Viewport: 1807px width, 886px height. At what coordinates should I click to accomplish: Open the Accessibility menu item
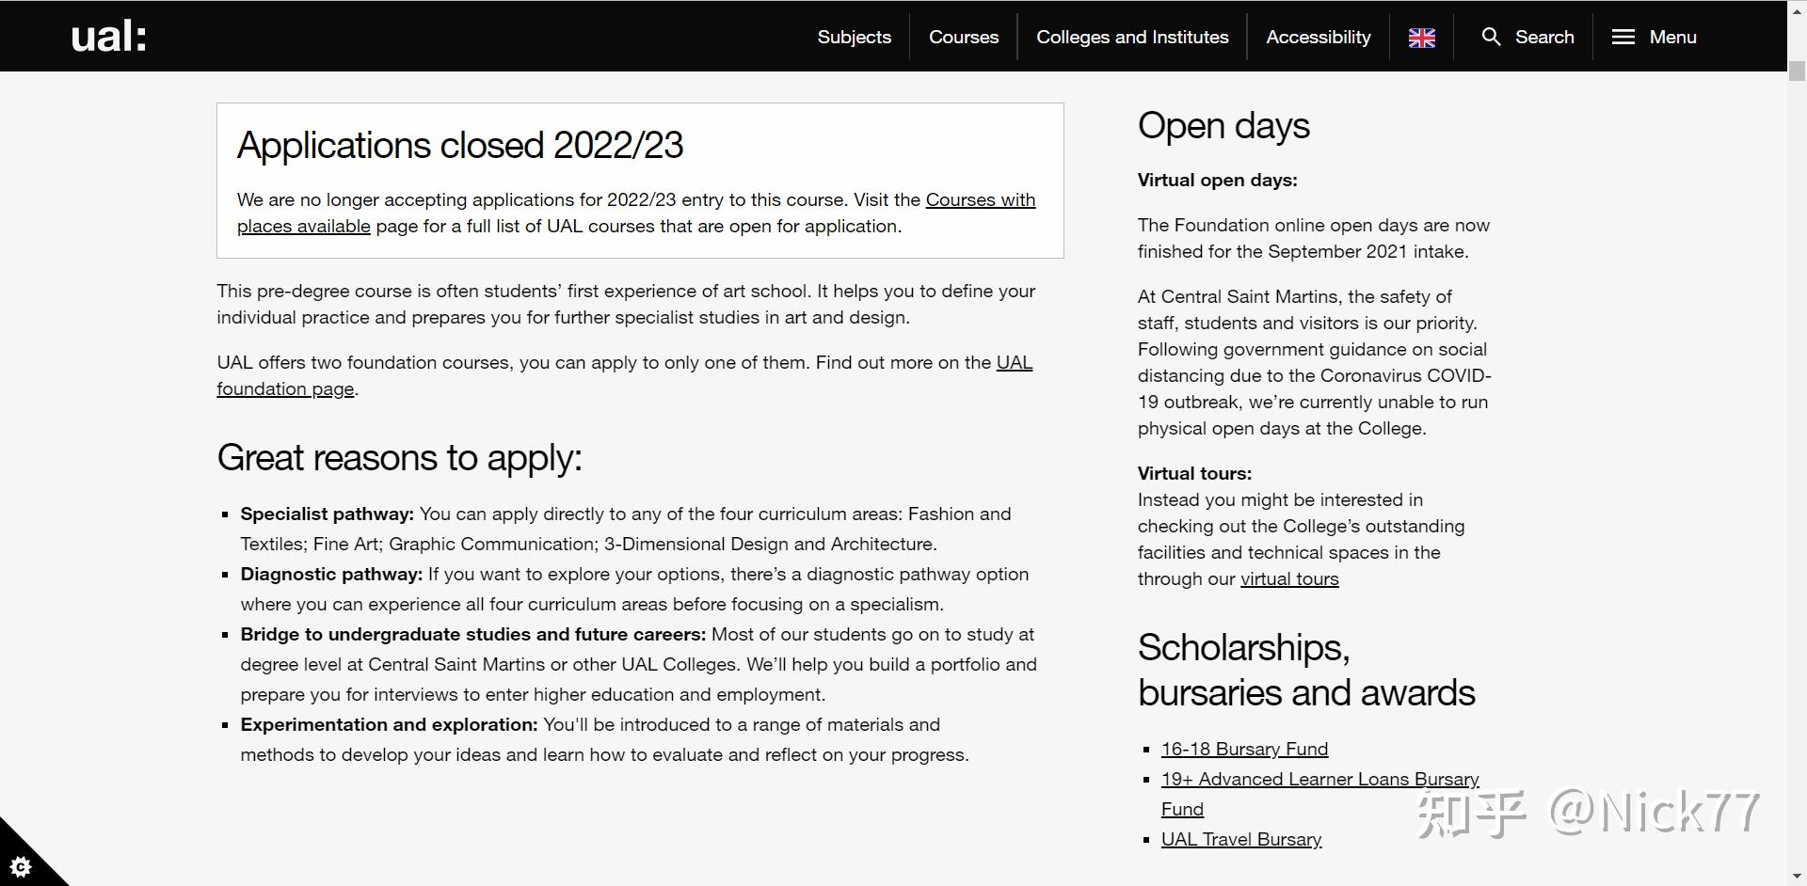coord(1318,37)
